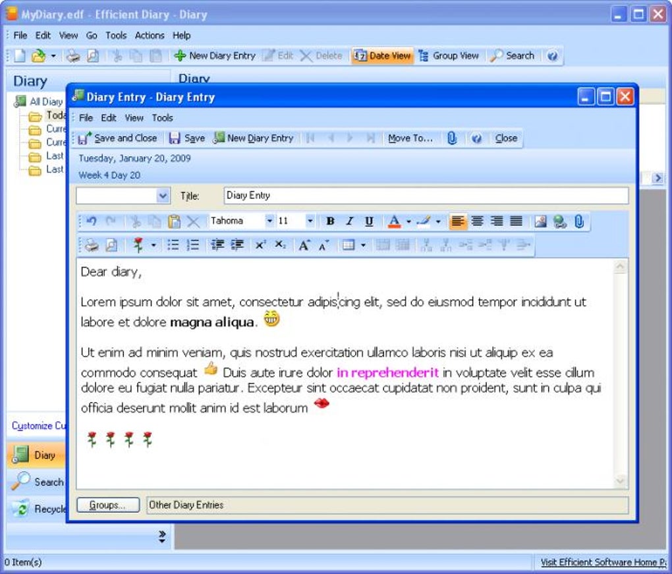Image resolution: width=672 pixels, height=574 pixels.
Task: Click attach file paperclip in editor toolbar
Action: click(x=579, y=221)
